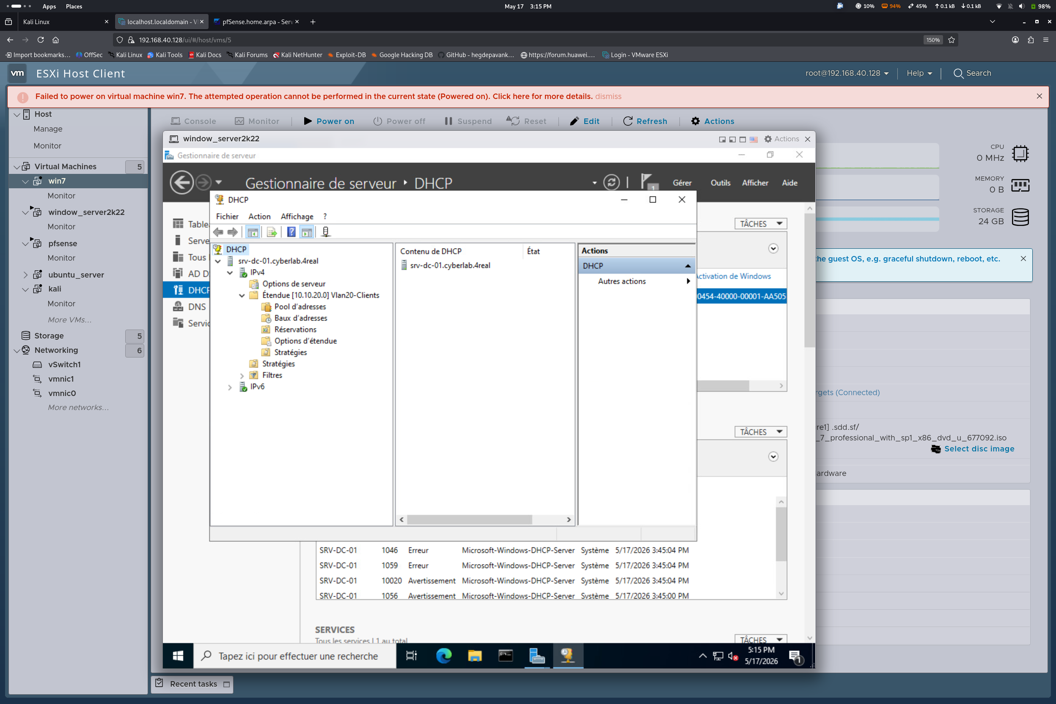This screenshot has height=704, width=1056.
Task: Collapse the Étendue [10.10.20.0] scope node
Action: (242, 295)
